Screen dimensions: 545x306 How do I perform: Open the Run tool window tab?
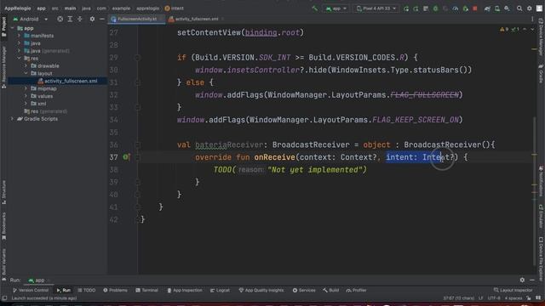coord(64,290)
